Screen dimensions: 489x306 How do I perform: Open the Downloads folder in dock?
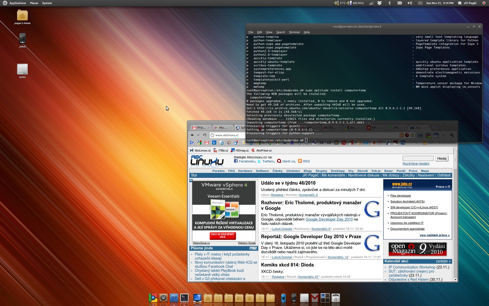pyautogui.click(x=260, y=298)
